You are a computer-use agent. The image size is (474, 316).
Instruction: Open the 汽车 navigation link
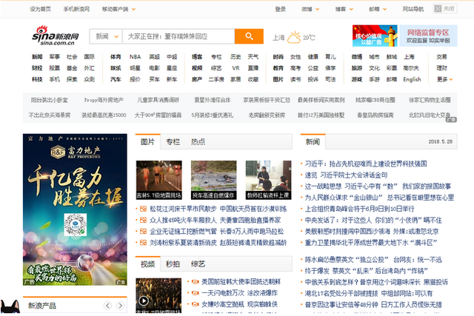click(x=116, y=79)
